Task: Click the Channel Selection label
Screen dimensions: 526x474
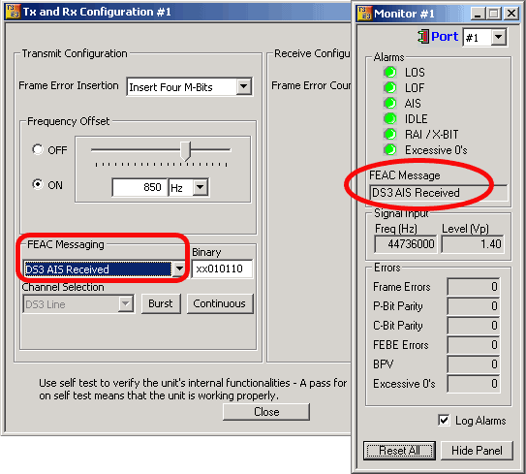Action: click(x=63, y=287)
